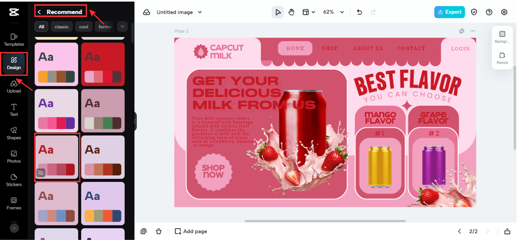This screenshot has height=240, width=517.
Task: Open the Stickers panel
Action: tap(14, 180)
